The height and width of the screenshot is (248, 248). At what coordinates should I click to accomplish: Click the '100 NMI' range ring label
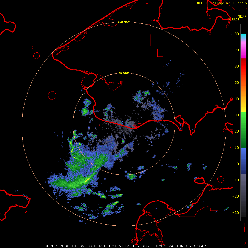point(124,22)
